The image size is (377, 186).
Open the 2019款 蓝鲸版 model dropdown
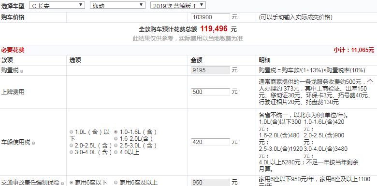click(x=178, y=5)
